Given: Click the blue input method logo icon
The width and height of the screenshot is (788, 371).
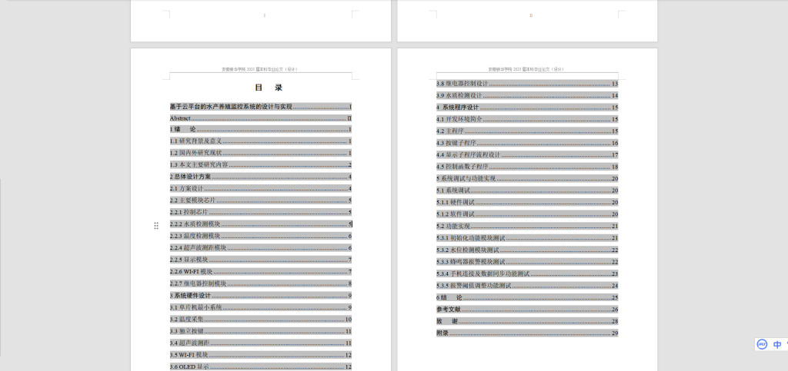Looking at the screenshot, I should coord(762,345).
